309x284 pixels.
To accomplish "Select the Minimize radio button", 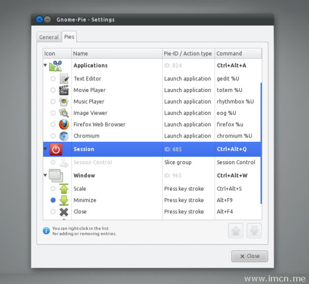I will point(53,200).
